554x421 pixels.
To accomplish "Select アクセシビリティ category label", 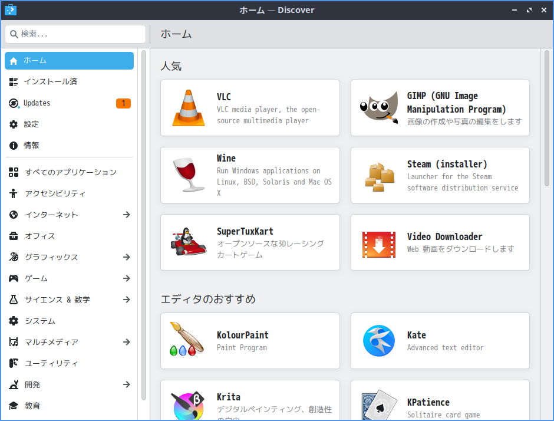I will pyautogui.click(x=55, y=193).
